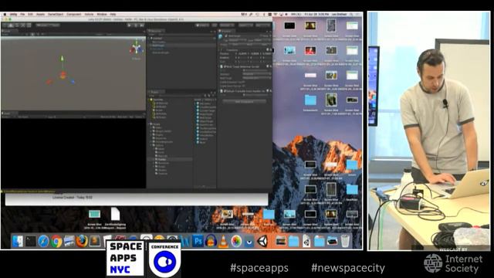Open the Layout dropdown in Unity toolbar
The height and width of the screenshot is (278, 494).
pos(262,25)
